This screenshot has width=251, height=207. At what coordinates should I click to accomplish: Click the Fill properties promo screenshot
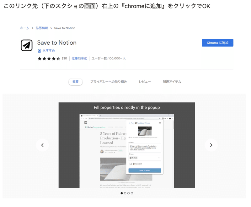point(127,145)
